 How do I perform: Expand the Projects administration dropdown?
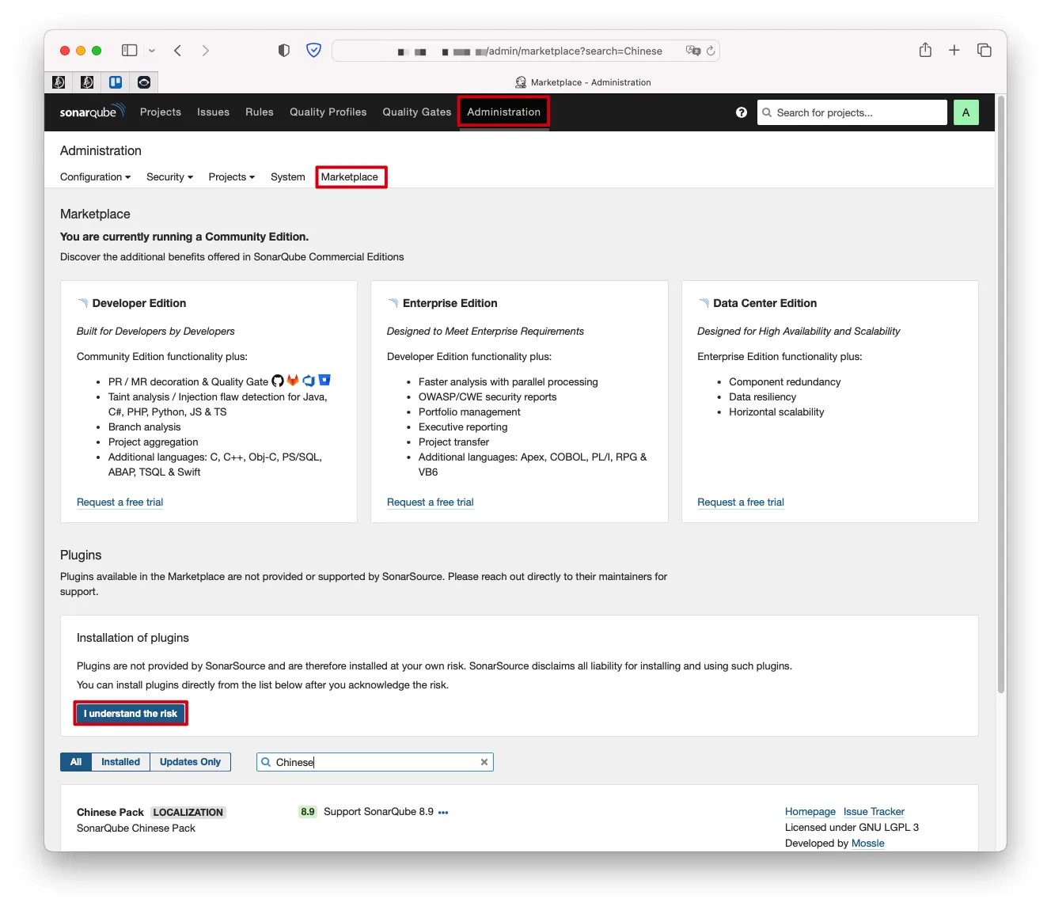pyautogui.click(x=231, y=177)
